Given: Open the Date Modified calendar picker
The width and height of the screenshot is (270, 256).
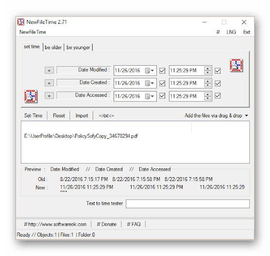Looking at the screenshot, I should click(x=150, y=71).
